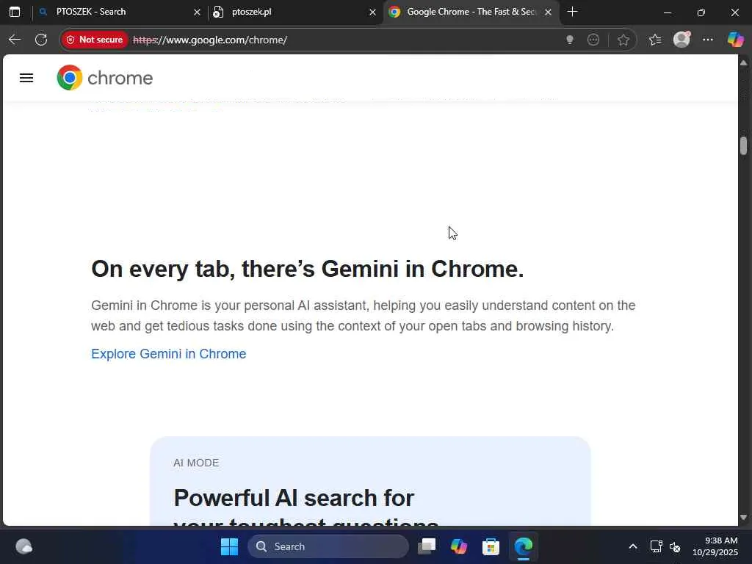Open the Windows Start menu
The width and height of the screenshot is (752, 564).
coord(229,546)
